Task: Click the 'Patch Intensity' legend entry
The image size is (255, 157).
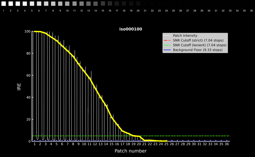Action: click(x=185, y=36)
